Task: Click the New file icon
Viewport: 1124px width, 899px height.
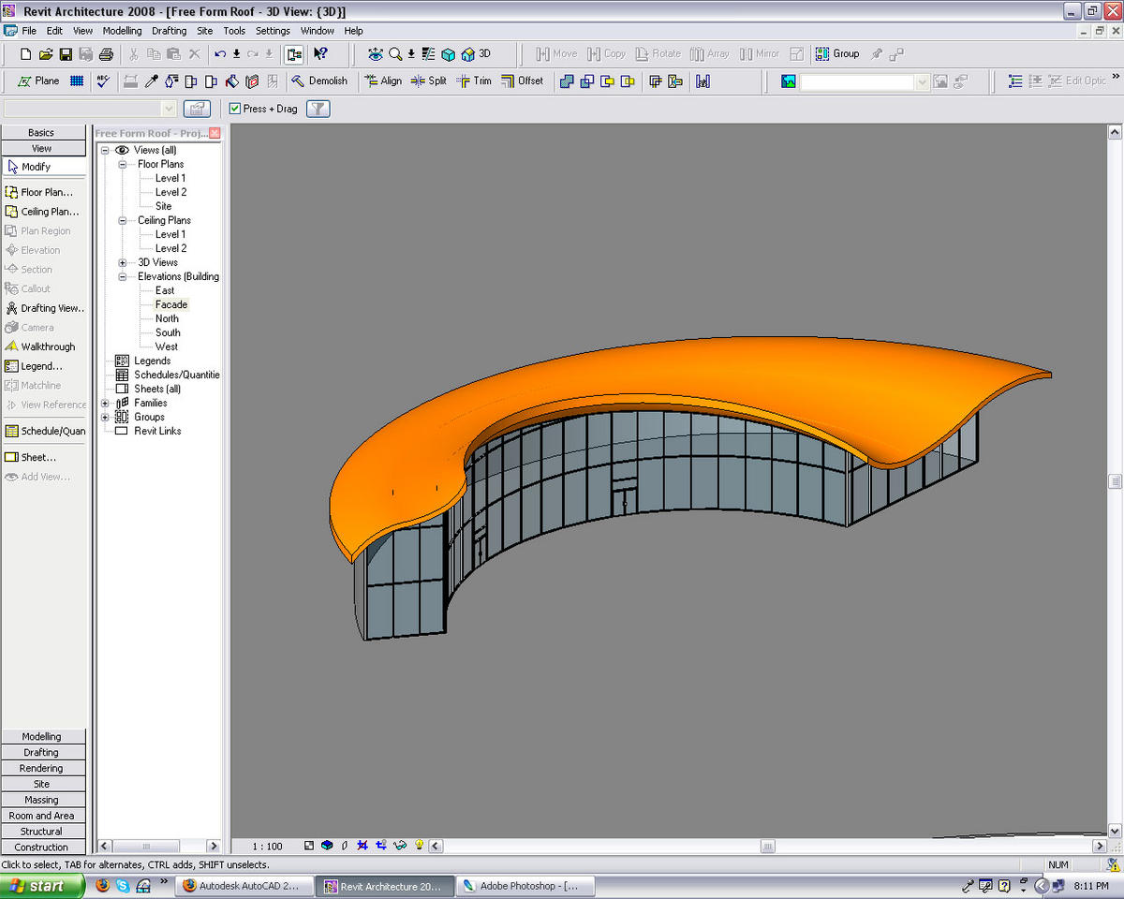Action: point(26,54)
